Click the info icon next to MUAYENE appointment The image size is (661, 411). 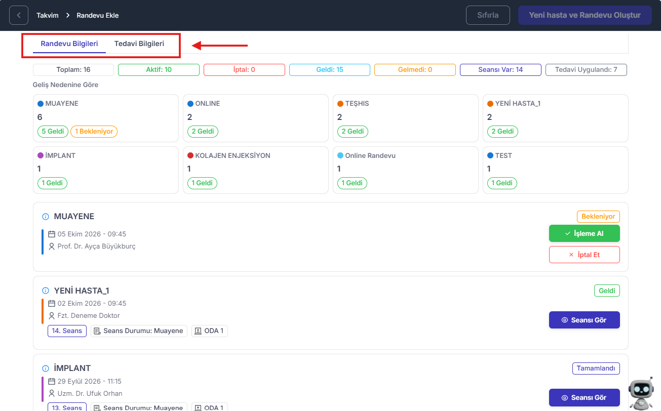(x=45, y=217)
